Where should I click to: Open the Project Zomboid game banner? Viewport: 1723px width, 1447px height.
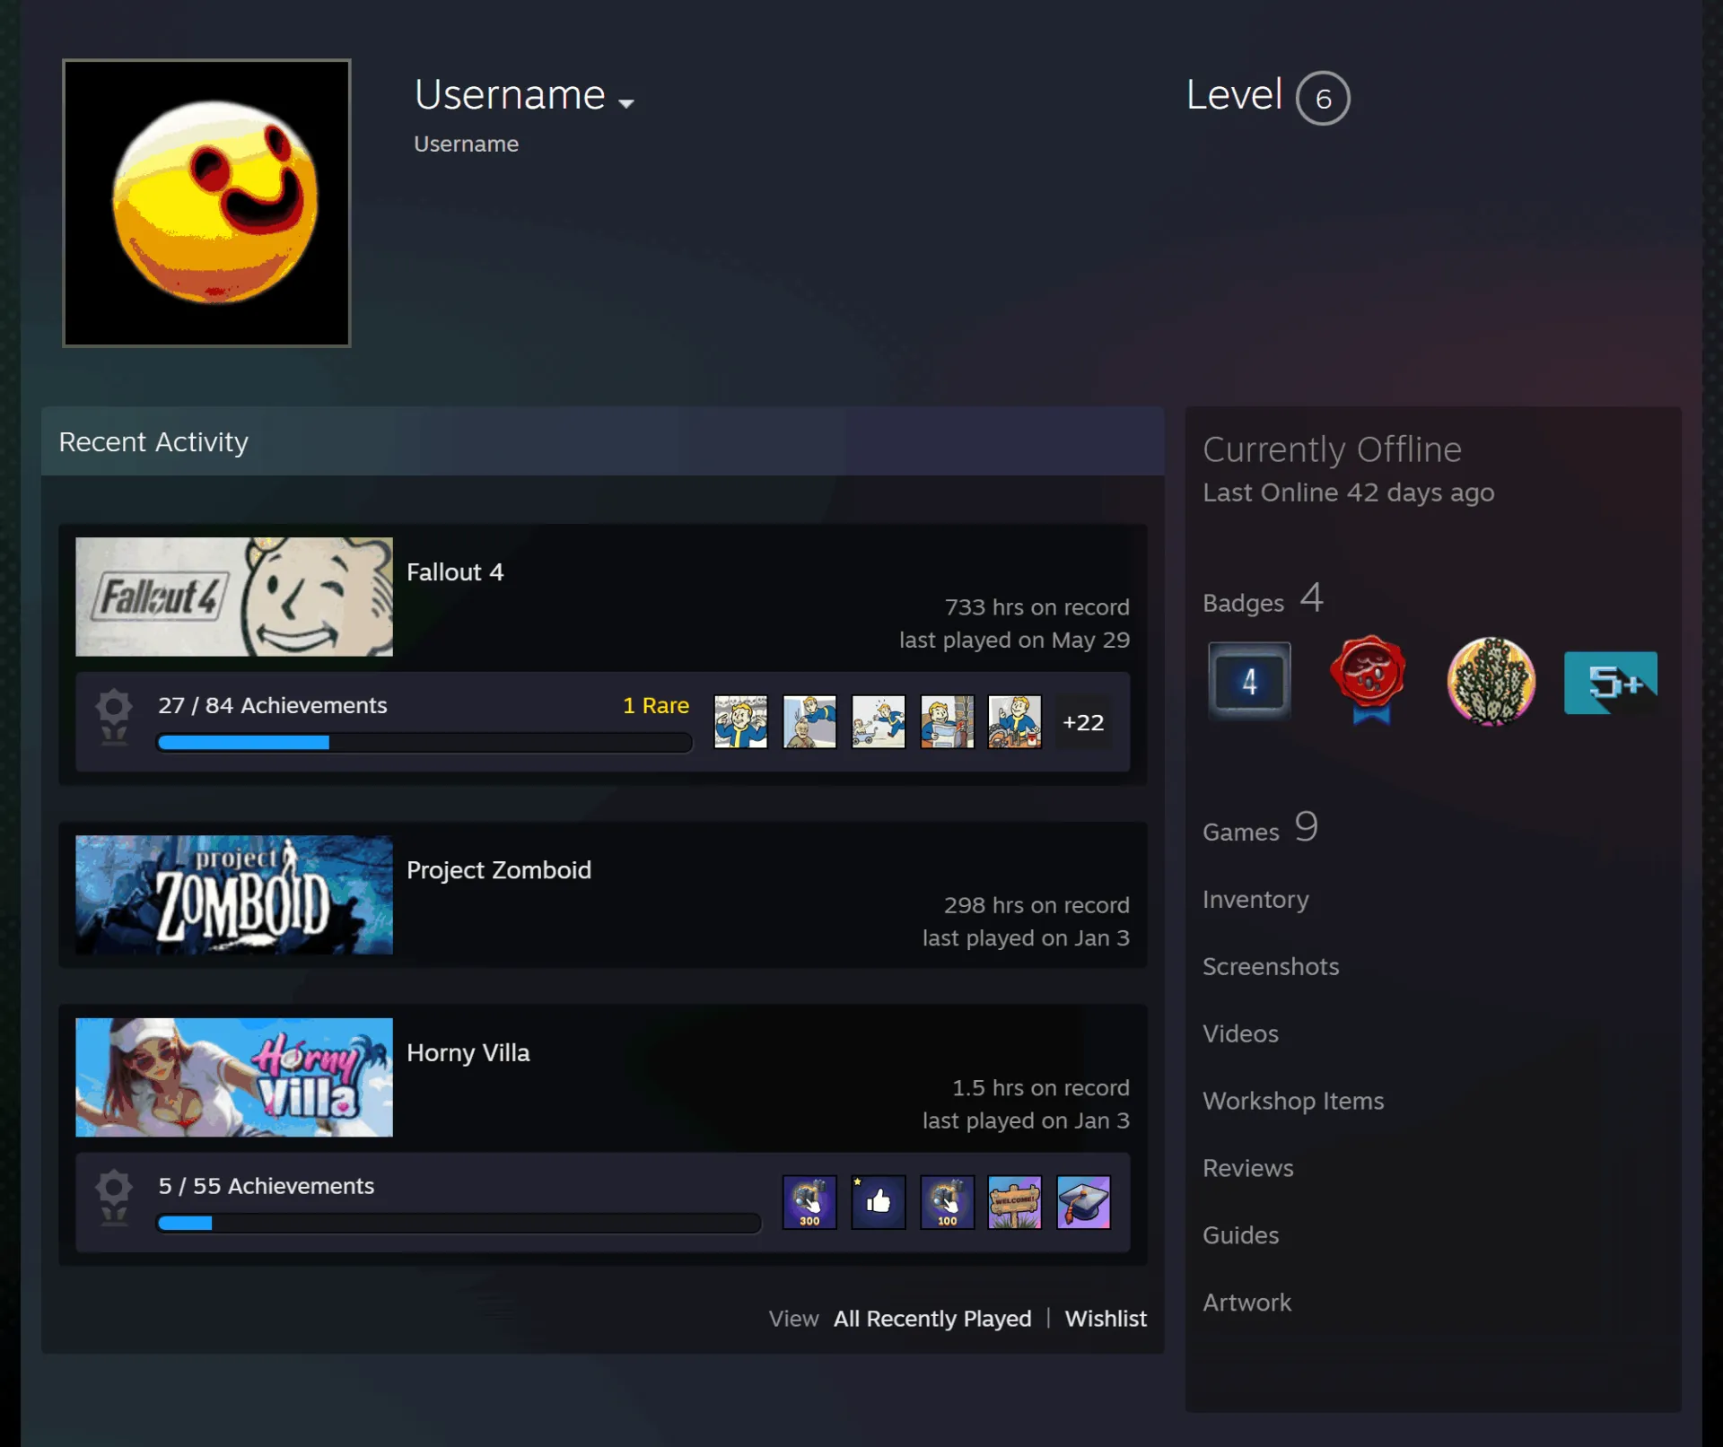[x=234, y=894]
